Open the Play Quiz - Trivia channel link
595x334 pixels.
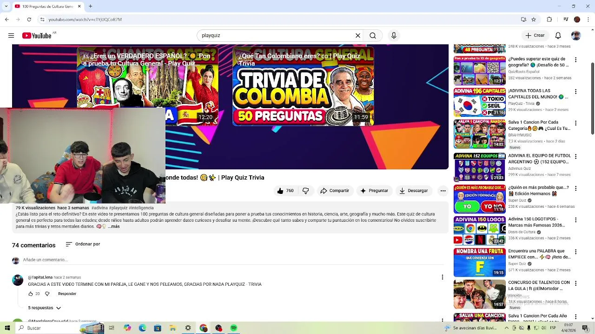[521, 103]
